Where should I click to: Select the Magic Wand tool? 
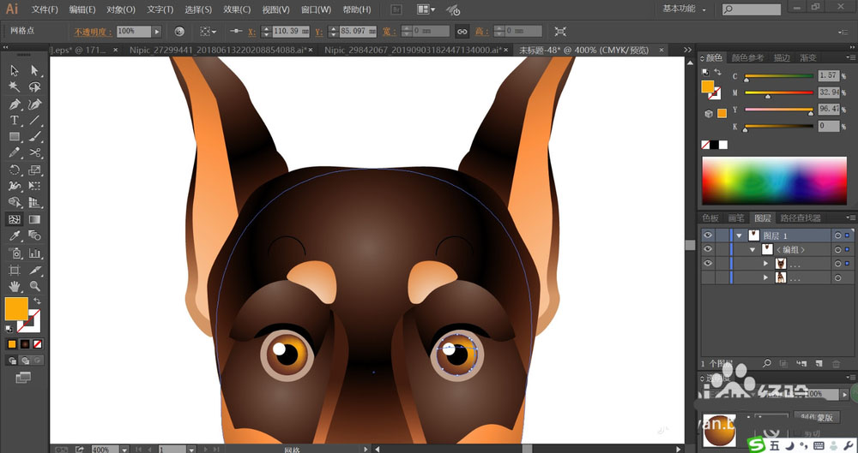coord(15,86)
